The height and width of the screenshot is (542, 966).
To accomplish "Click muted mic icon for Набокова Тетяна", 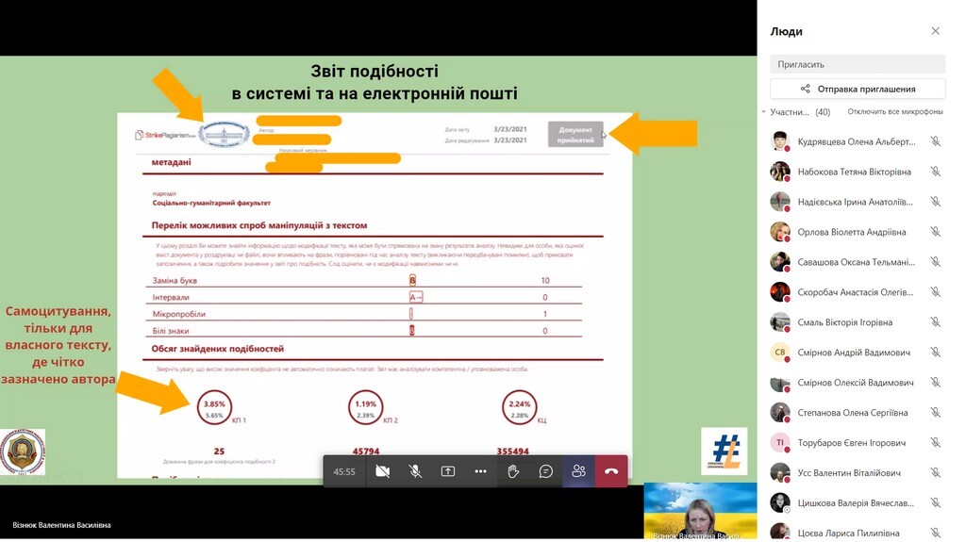I will 935,172.
